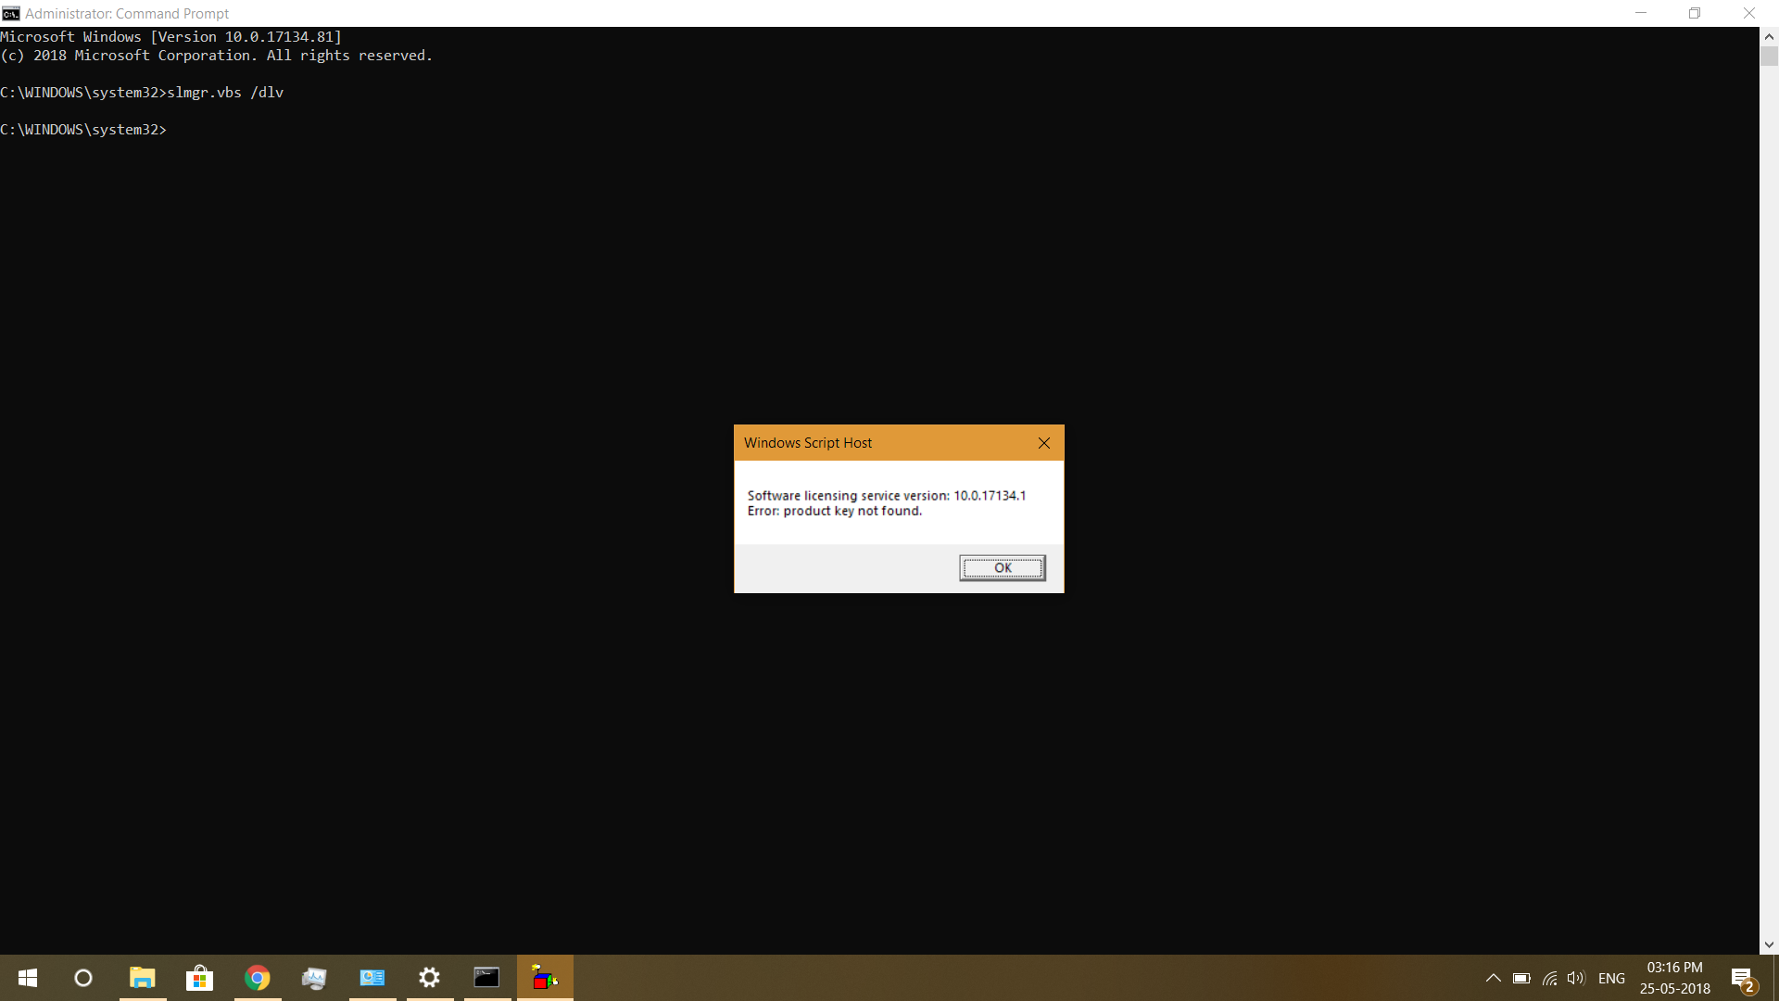1779x1001 pixels.
Task: Open the Windows Start menu
Action: point(28,978)
